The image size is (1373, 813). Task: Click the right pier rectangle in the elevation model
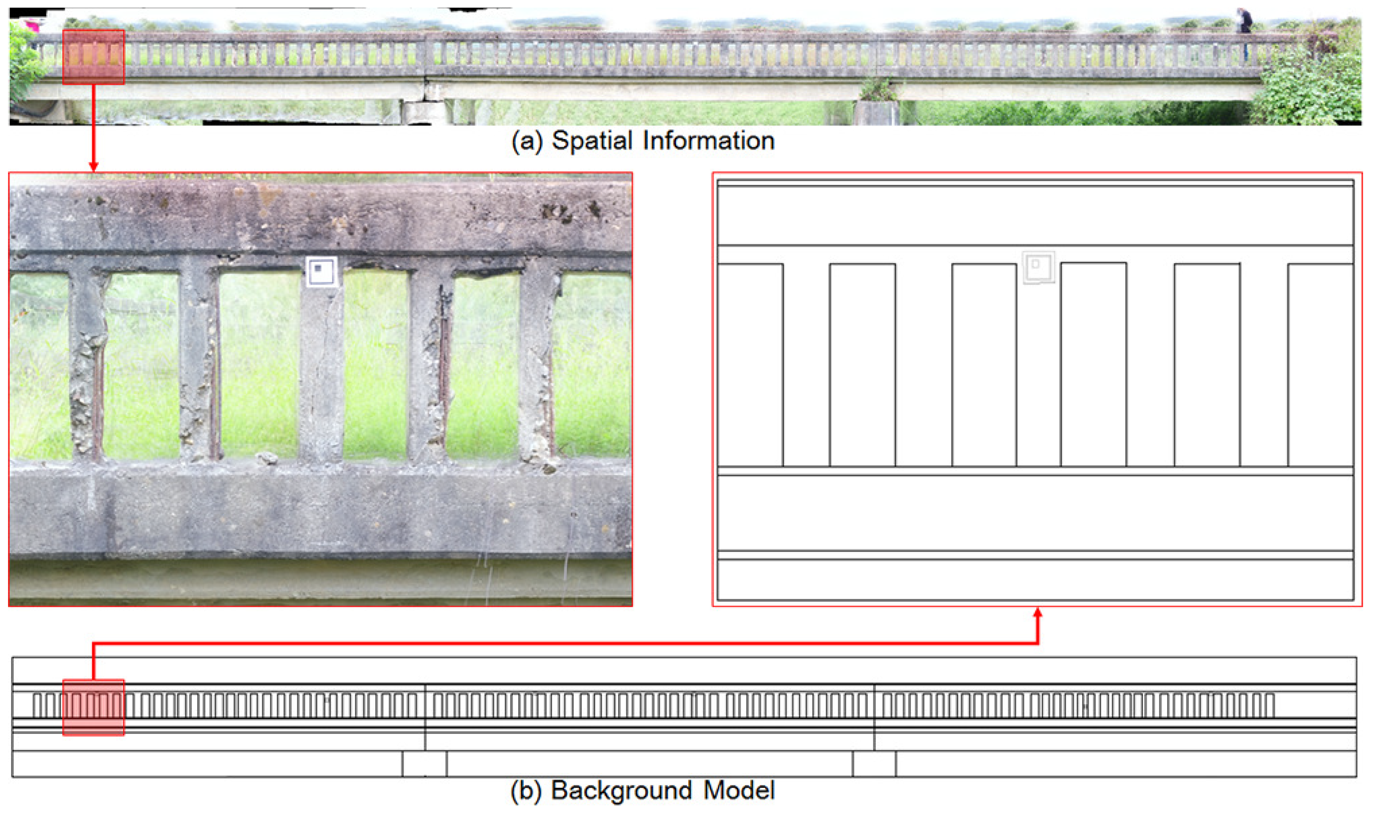tap(874, 764)
